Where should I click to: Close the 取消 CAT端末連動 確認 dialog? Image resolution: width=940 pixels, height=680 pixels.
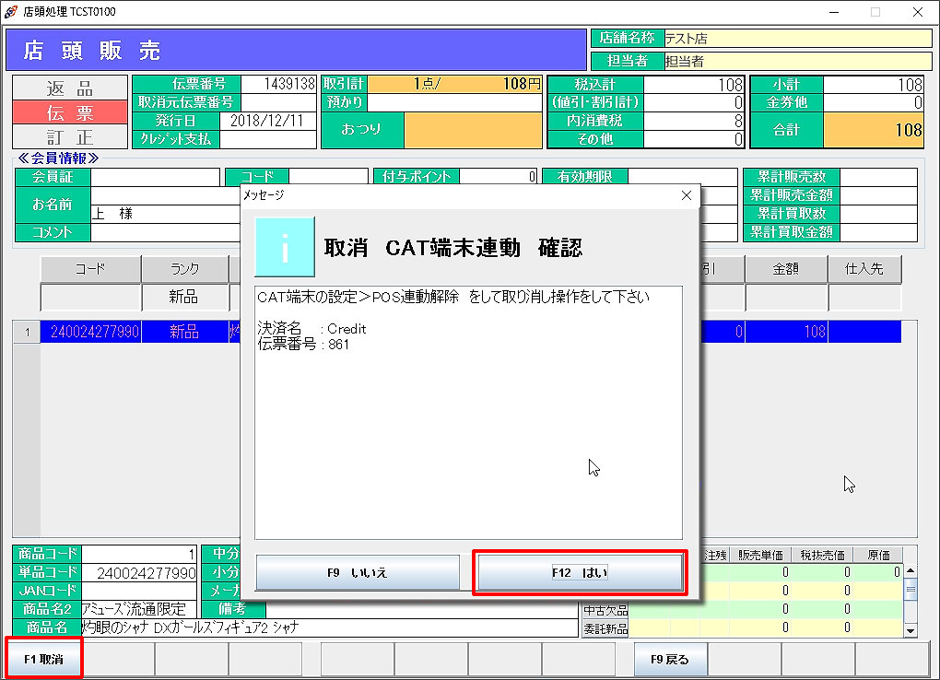[685, 195]
